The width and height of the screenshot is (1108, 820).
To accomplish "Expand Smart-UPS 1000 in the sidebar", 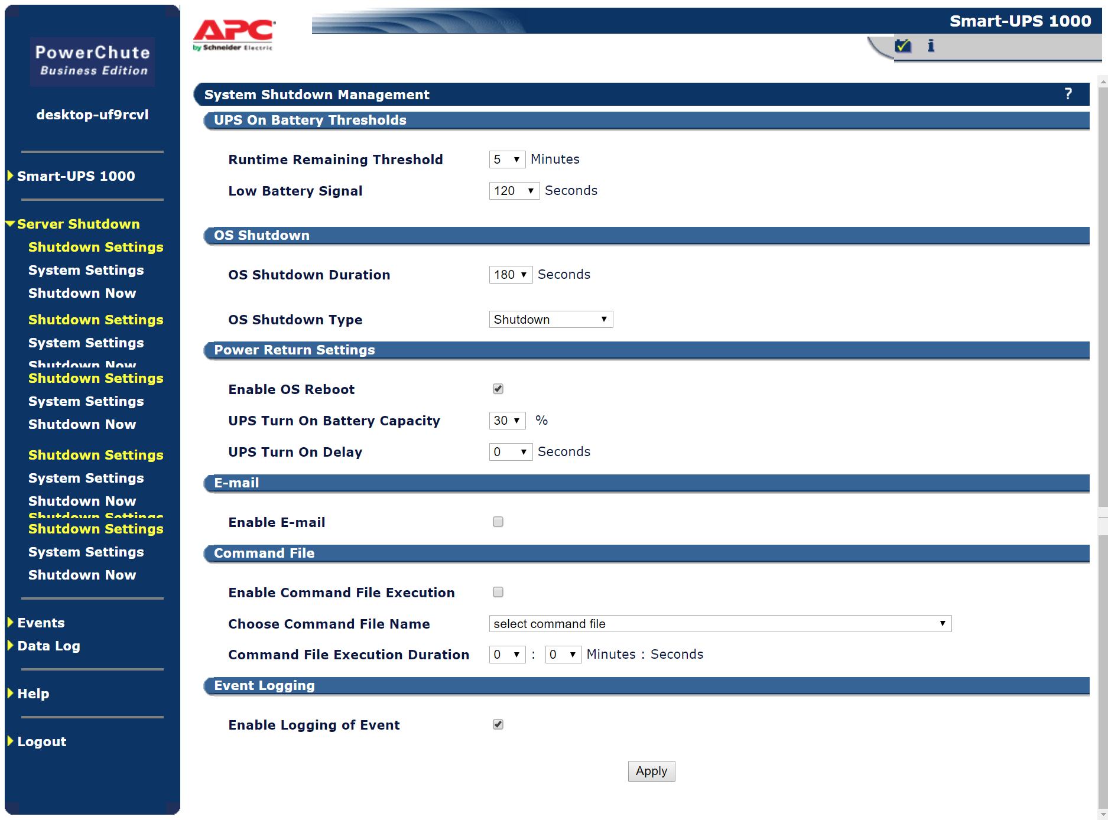I will (71, 176).
